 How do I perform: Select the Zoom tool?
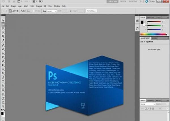point(3,106)
